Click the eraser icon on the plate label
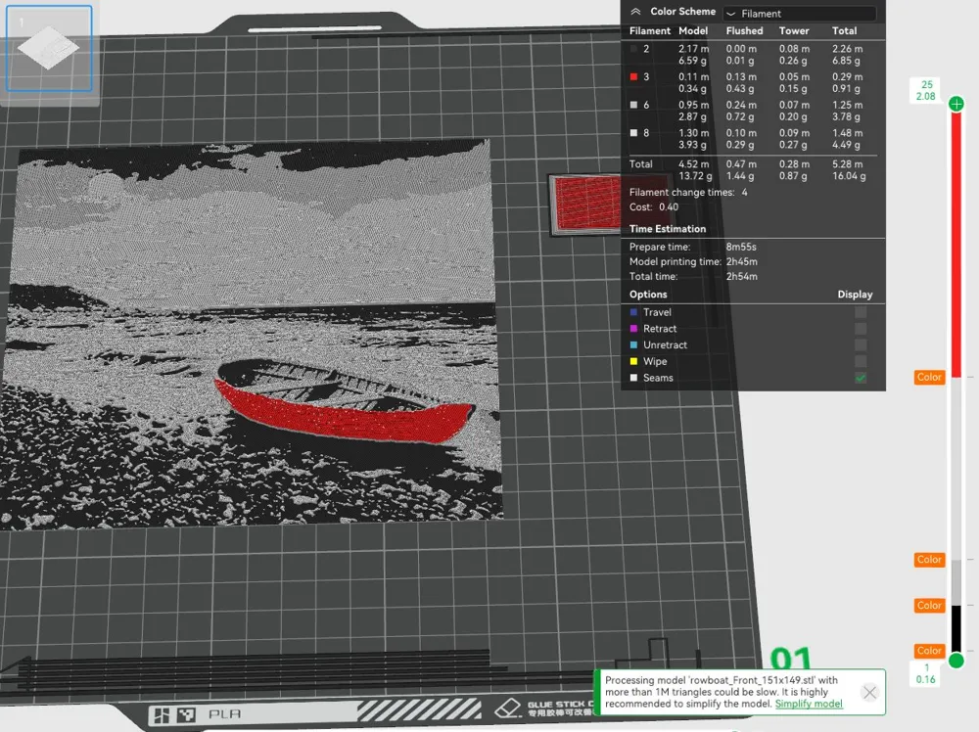Image resolution: width=979 pixels, height=732 pixels. pos(507,709)
